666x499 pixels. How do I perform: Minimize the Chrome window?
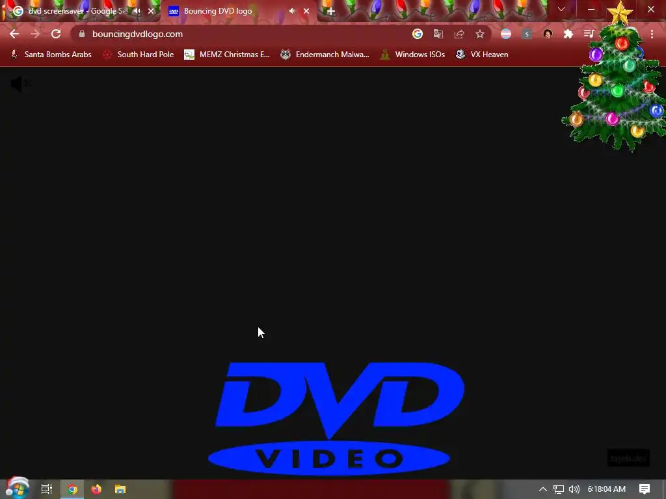click(x=591, y=9)
